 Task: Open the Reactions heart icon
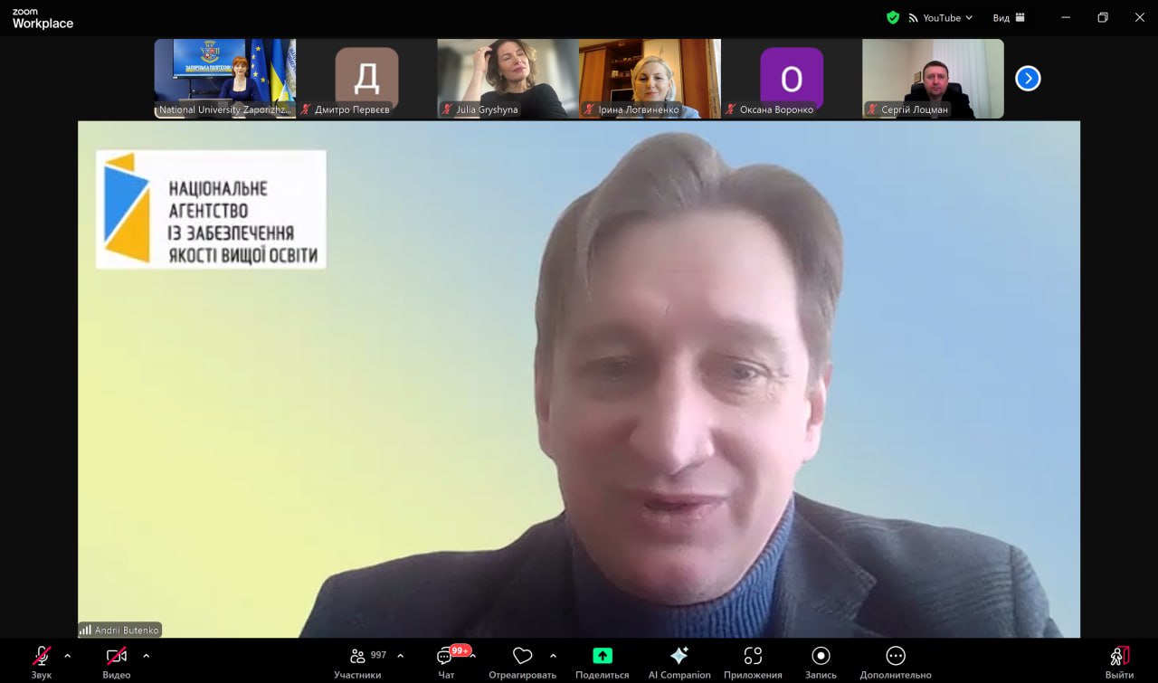522,656
